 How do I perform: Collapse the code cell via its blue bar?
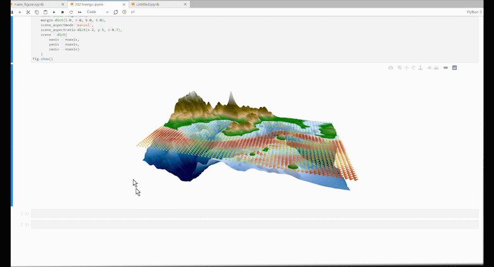click(12, 40)
